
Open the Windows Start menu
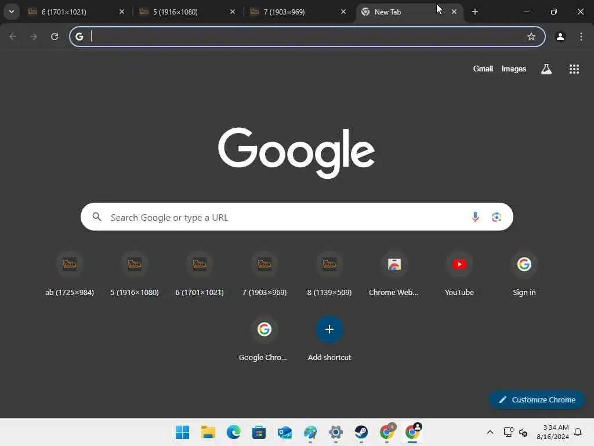(x=182, y=432)
